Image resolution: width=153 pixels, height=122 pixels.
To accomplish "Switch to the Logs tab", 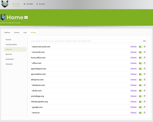I will pos(25,33).
